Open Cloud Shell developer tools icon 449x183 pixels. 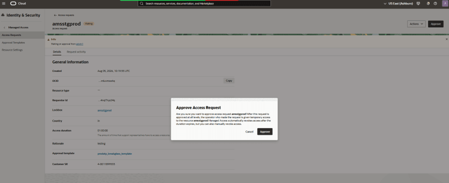tap(418, 3)
